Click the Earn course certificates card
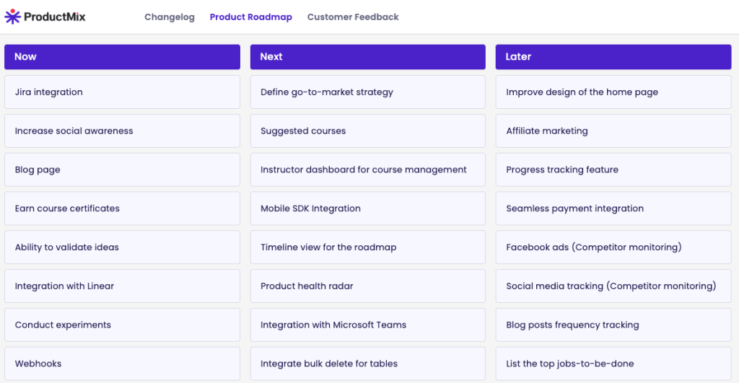This screenshot has height=383, width=739. coord(122,208)
